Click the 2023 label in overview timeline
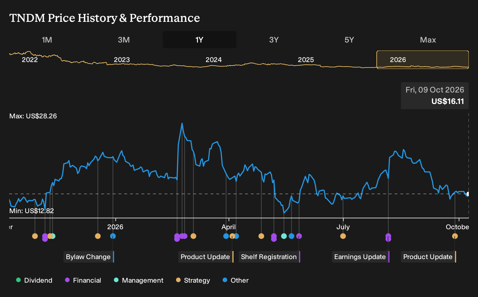The image size is (478, 297). pyautogui.click(x=122, y=60)
